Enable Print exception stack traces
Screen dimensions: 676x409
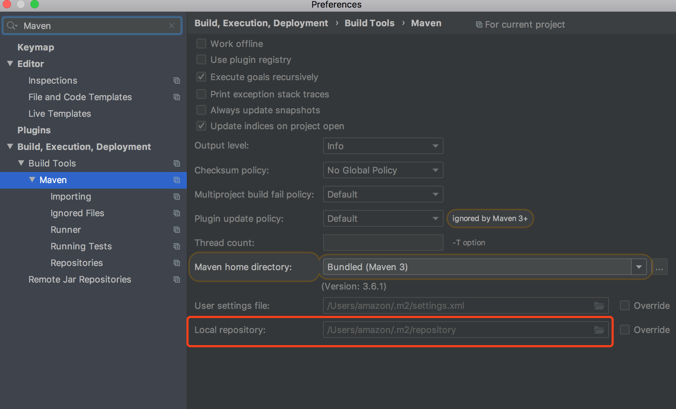pos(201,94)
